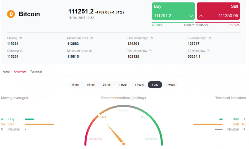Click help icon beside Minimum price
This screenshot has height=149, width=249.
click(x=90, y=51)
